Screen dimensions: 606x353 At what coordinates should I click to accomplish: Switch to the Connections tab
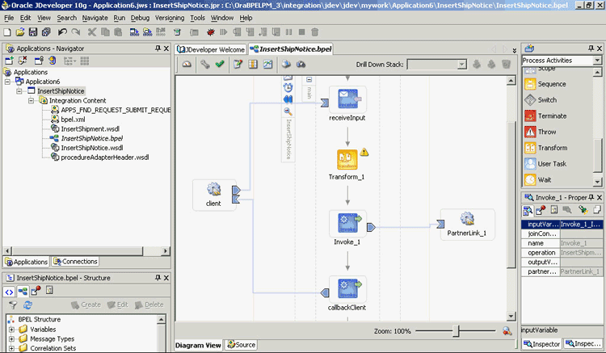point(75,262)
